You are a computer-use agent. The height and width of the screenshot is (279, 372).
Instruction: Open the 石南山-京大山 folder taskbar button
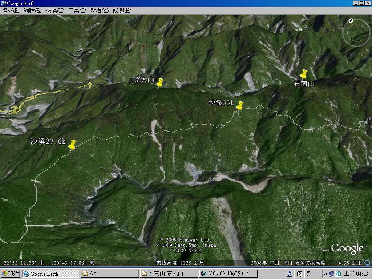(169, 274)
